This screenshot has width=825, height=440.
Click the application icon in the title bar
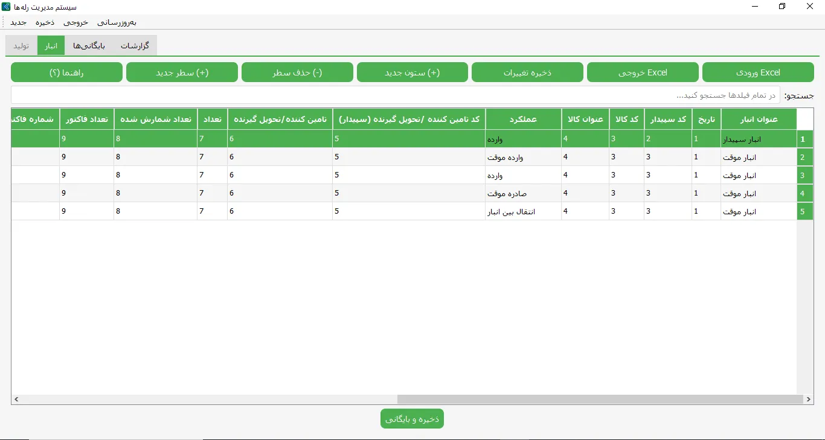pyautogui.click(x=6, y=7)
